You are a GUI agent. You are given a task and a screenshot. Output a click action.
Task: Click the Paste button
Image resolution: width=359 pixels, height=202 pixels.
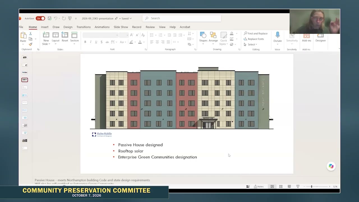pyautogui.click(x=23, y=38)
